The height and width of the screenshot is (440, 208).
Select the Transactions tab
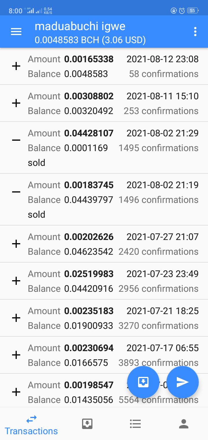point(31,425)
